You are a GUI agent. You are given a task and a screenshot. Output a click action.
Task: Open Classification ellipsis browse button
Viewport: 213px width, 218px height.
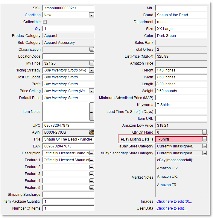pos(92,50)
